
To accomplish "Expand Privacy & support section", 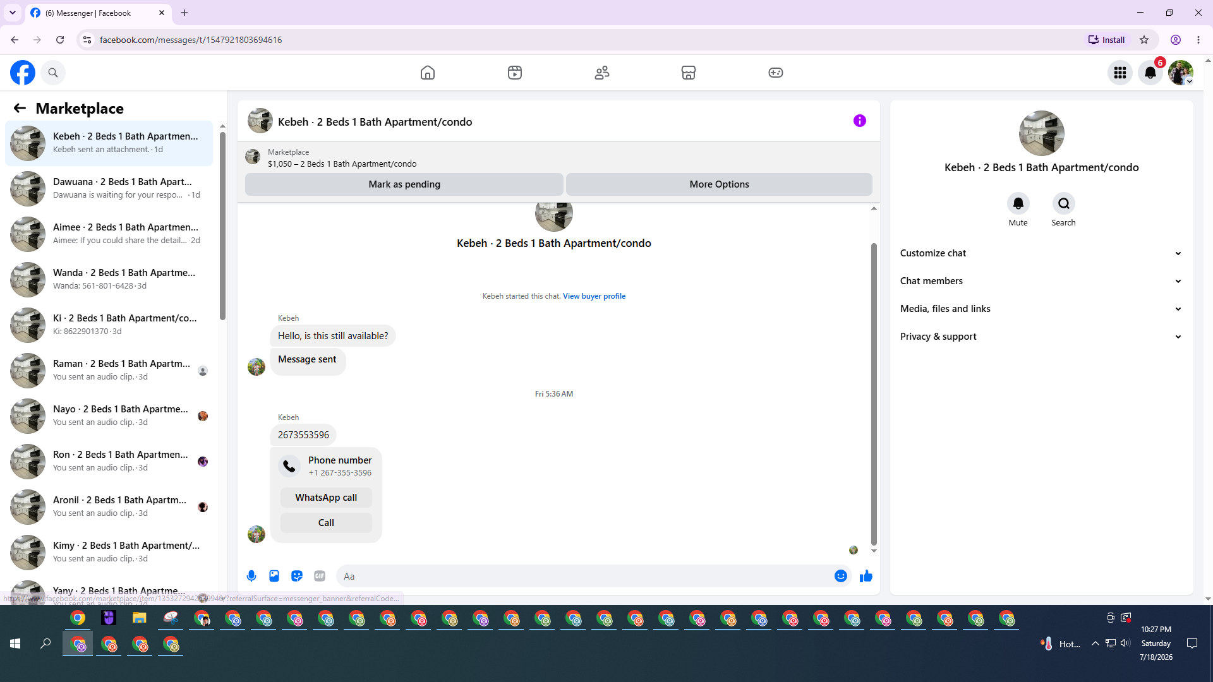I will pyautogui.click(x=1041, y=337).
